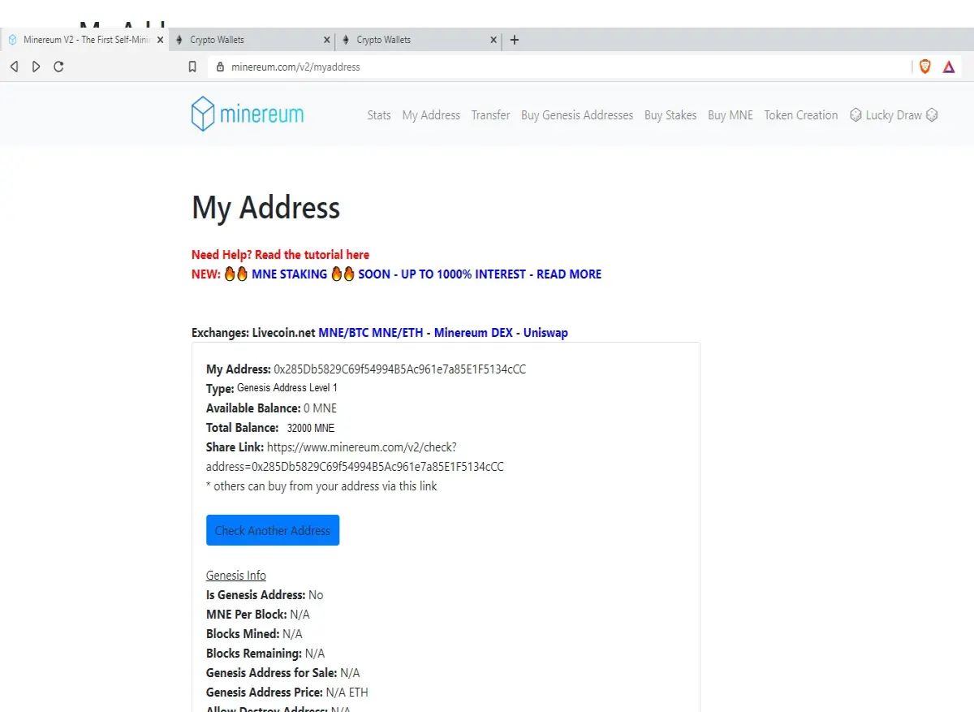Close the Minereum V2 tab

click(160, 40)
